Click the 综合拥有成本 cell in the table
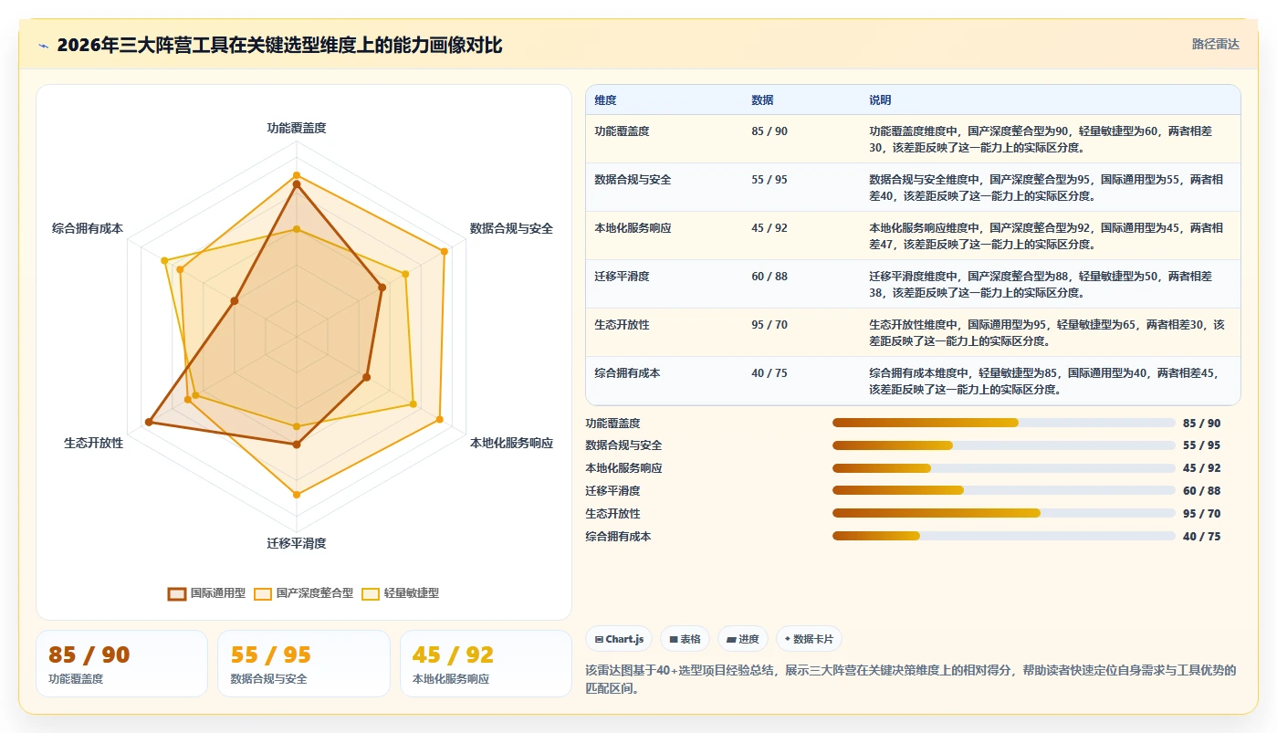The width and height of the screenshot is (1277, 733). [x=627, y=373]
